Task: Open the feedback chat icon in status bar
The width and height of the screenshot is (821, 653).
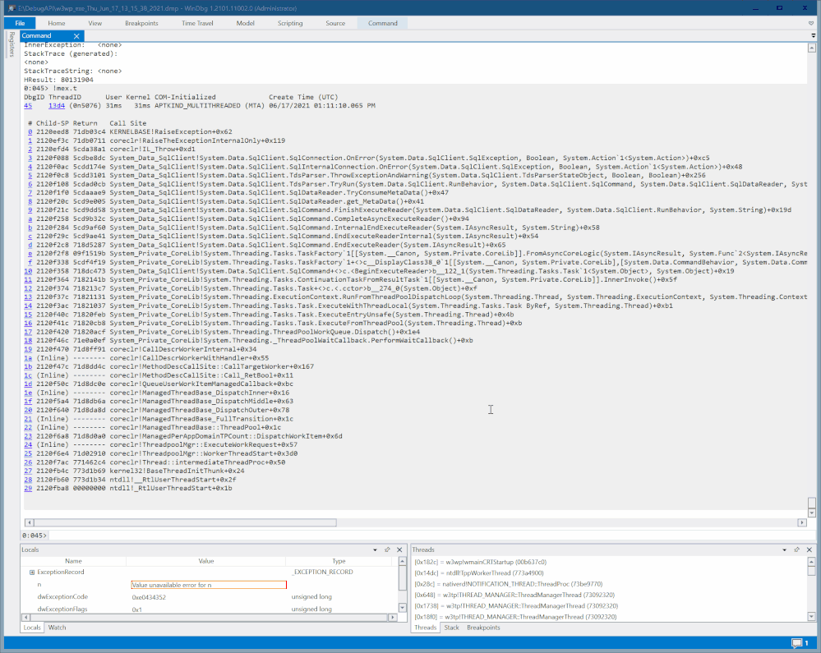Action: (797, 643)
